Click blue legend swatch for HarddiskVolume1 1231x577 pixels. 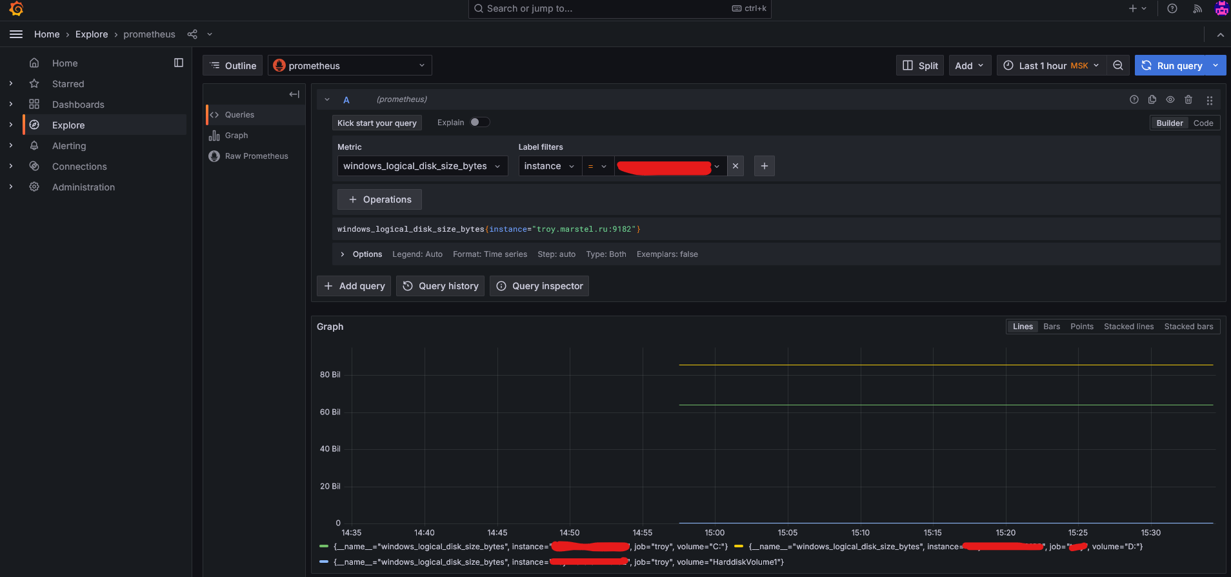pos(324,562)
